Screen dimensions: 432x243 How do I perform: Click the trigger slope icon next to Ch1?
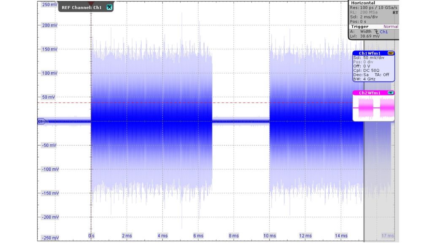point(377,32)
